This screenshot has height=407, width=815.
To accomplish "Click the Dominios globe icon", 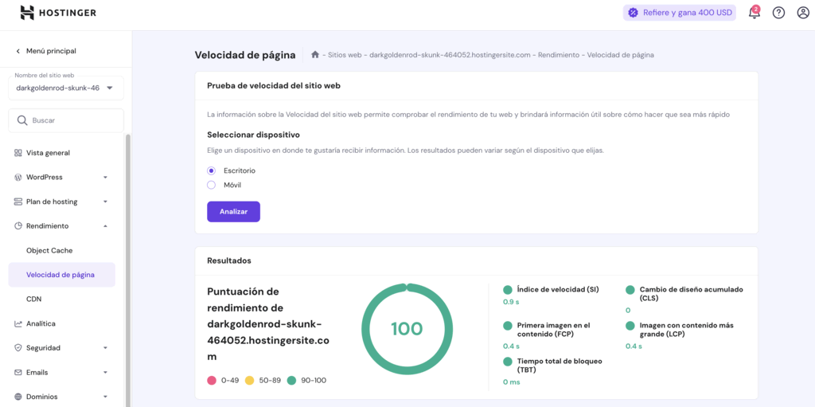I will click(18, 397).
